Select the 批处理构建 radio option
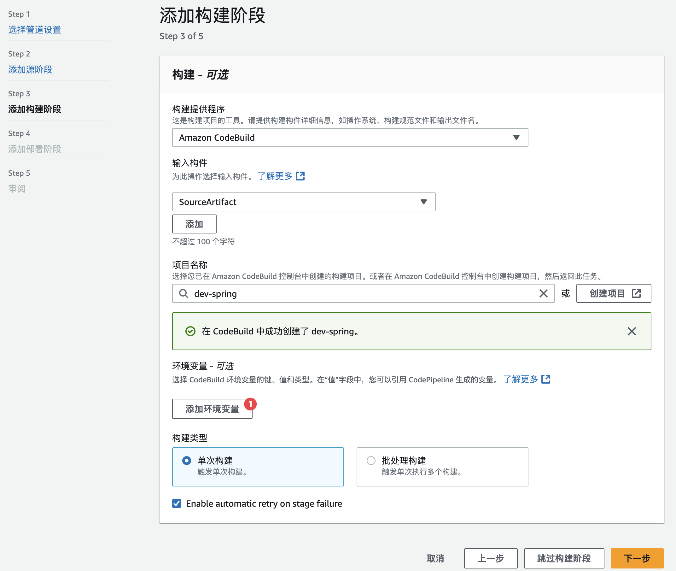 tap(371, 460)
